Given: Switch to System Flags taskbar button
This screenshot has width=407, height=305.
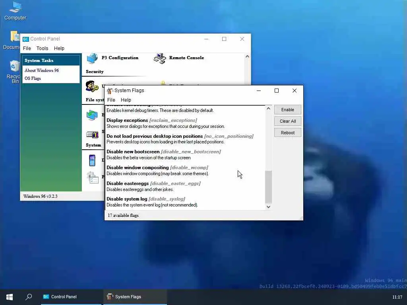Looking at the screenshot, I should click(135, 297).
